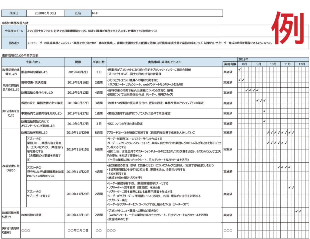This screenshot has height=239, width=310.
Task: Click the 実施事項・具体的アクション column header
Action: pyautogui.click(x=164, y=62)
